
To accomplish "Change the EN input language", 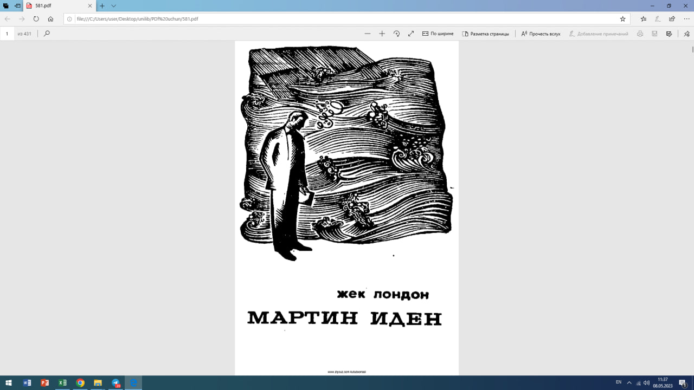I will pos(619,383).
